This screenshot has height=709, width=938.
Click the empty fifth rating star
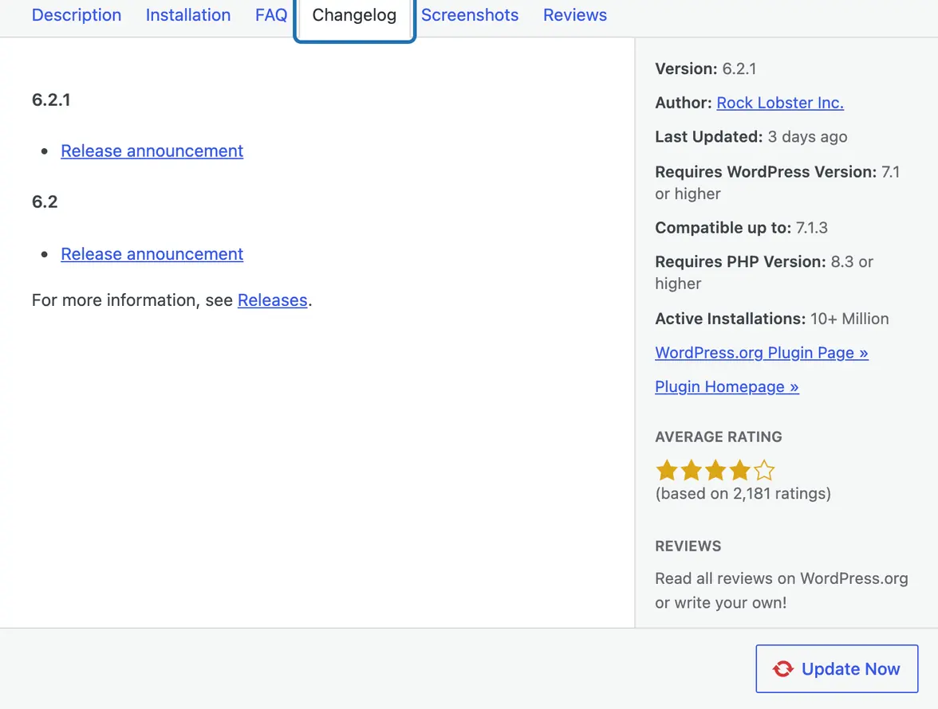click(764, 471)
